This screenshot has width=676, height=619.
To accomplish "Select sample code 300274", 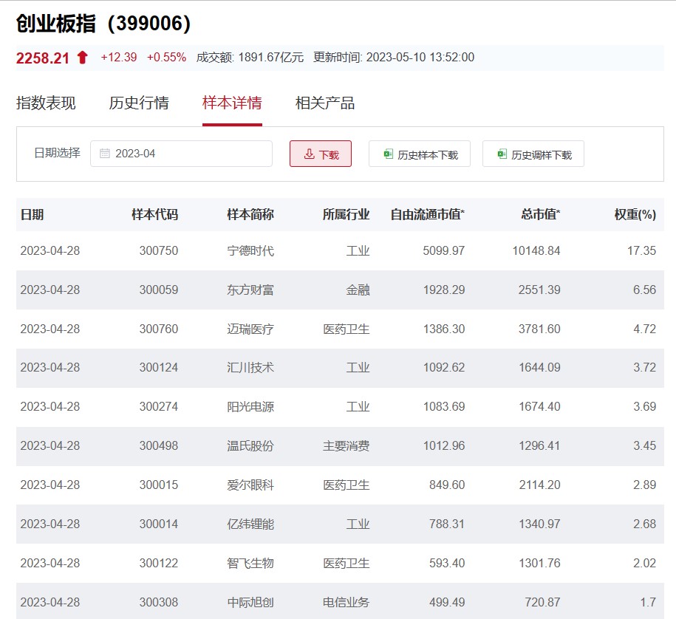I will 159,407.
